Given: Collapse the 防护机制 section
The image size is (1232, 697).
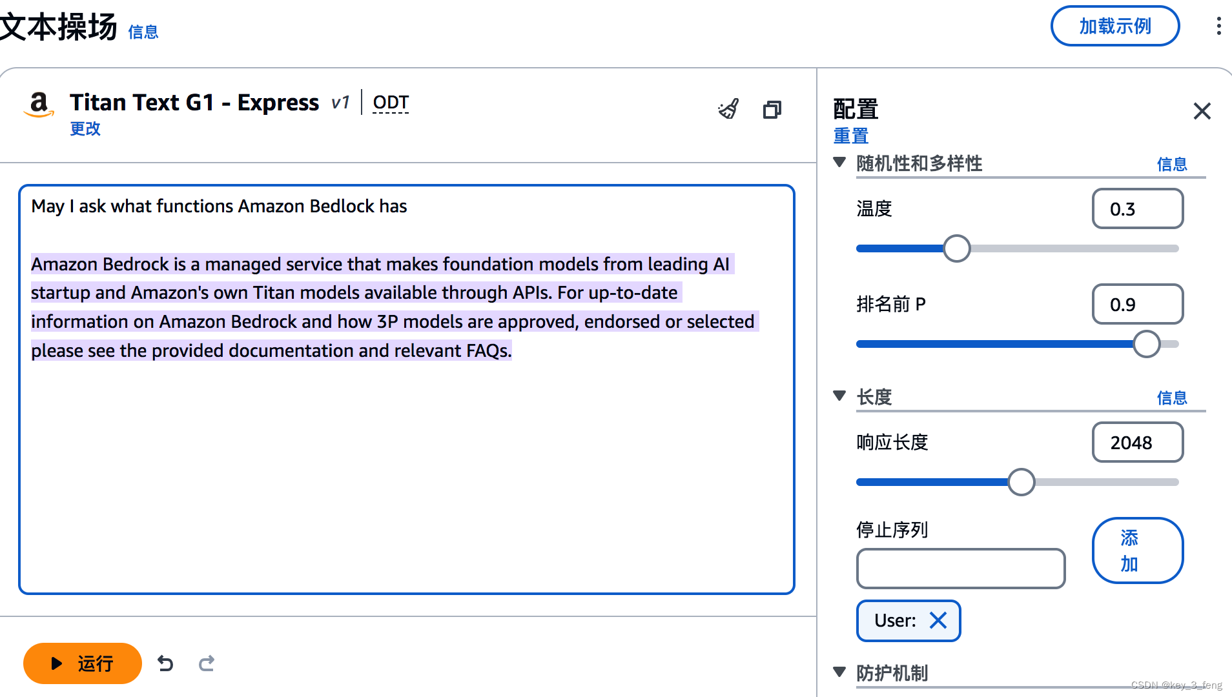Looking at the screenshot, I should pos(839,672).
